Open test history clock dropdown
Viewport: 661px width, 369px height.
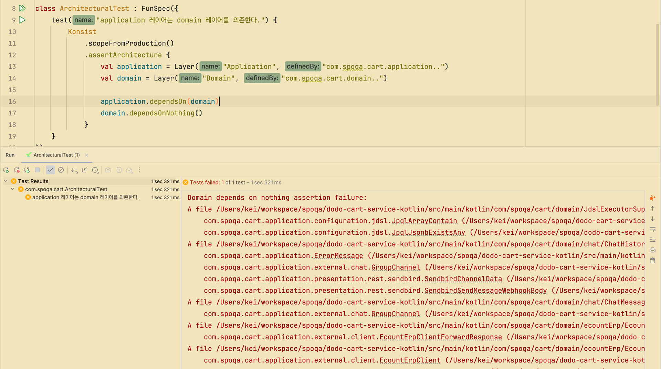(x=95, y=170)
